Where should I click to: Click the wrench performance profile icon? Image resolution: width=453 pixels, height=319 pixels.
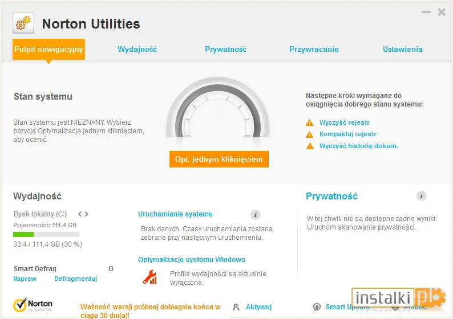pyautogui.click(x=150, y=277)
